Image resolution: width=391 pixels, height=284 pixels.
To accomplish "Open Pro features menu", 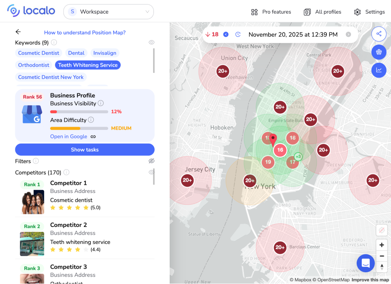I will [271, 12].
